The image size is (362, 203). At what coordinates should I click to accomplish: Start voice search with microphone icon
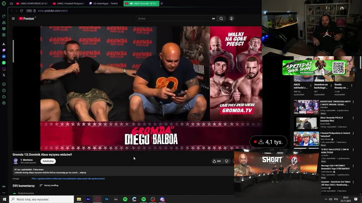pyautogui.click(x=231, y=19)
